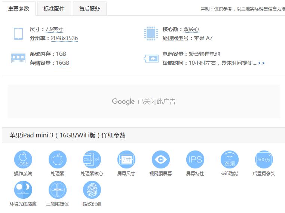Click the iOS8 操作系统 icon

[x=23, y=159]
